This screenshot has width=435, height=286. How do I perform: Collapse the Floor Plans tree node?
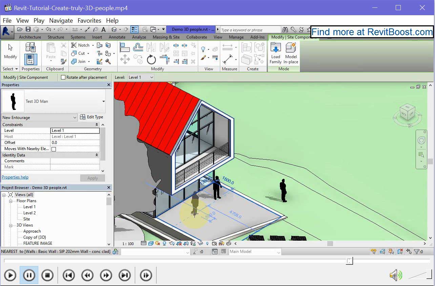[x=11, y=201]
